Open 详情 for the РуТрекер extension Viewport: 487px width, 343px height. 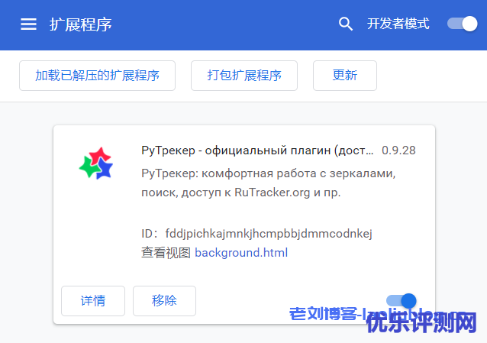coord(92,301)
